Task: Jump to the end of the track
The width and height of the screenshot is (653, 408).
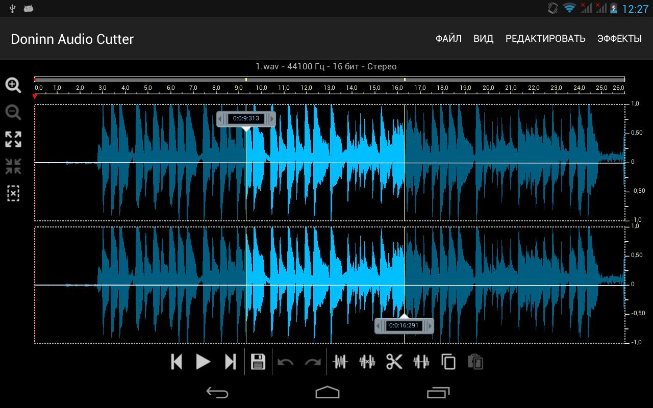Action: click(231, 362)
